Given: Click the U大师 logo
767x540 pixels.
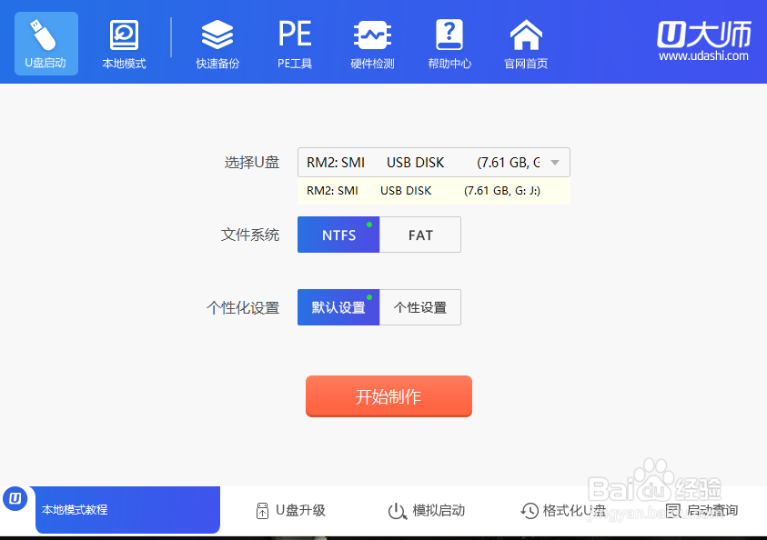Looking at the screenshot, I should coord(701,38).
